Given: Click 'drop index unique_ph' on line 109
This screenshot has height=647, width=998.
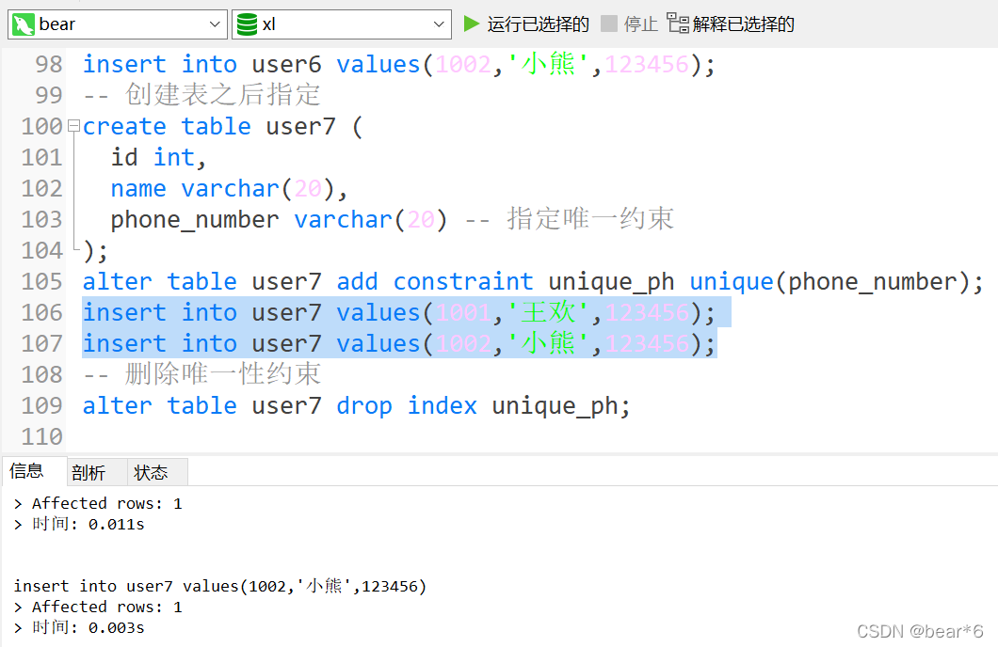Looking at the screenshot, I should (483, 405).
